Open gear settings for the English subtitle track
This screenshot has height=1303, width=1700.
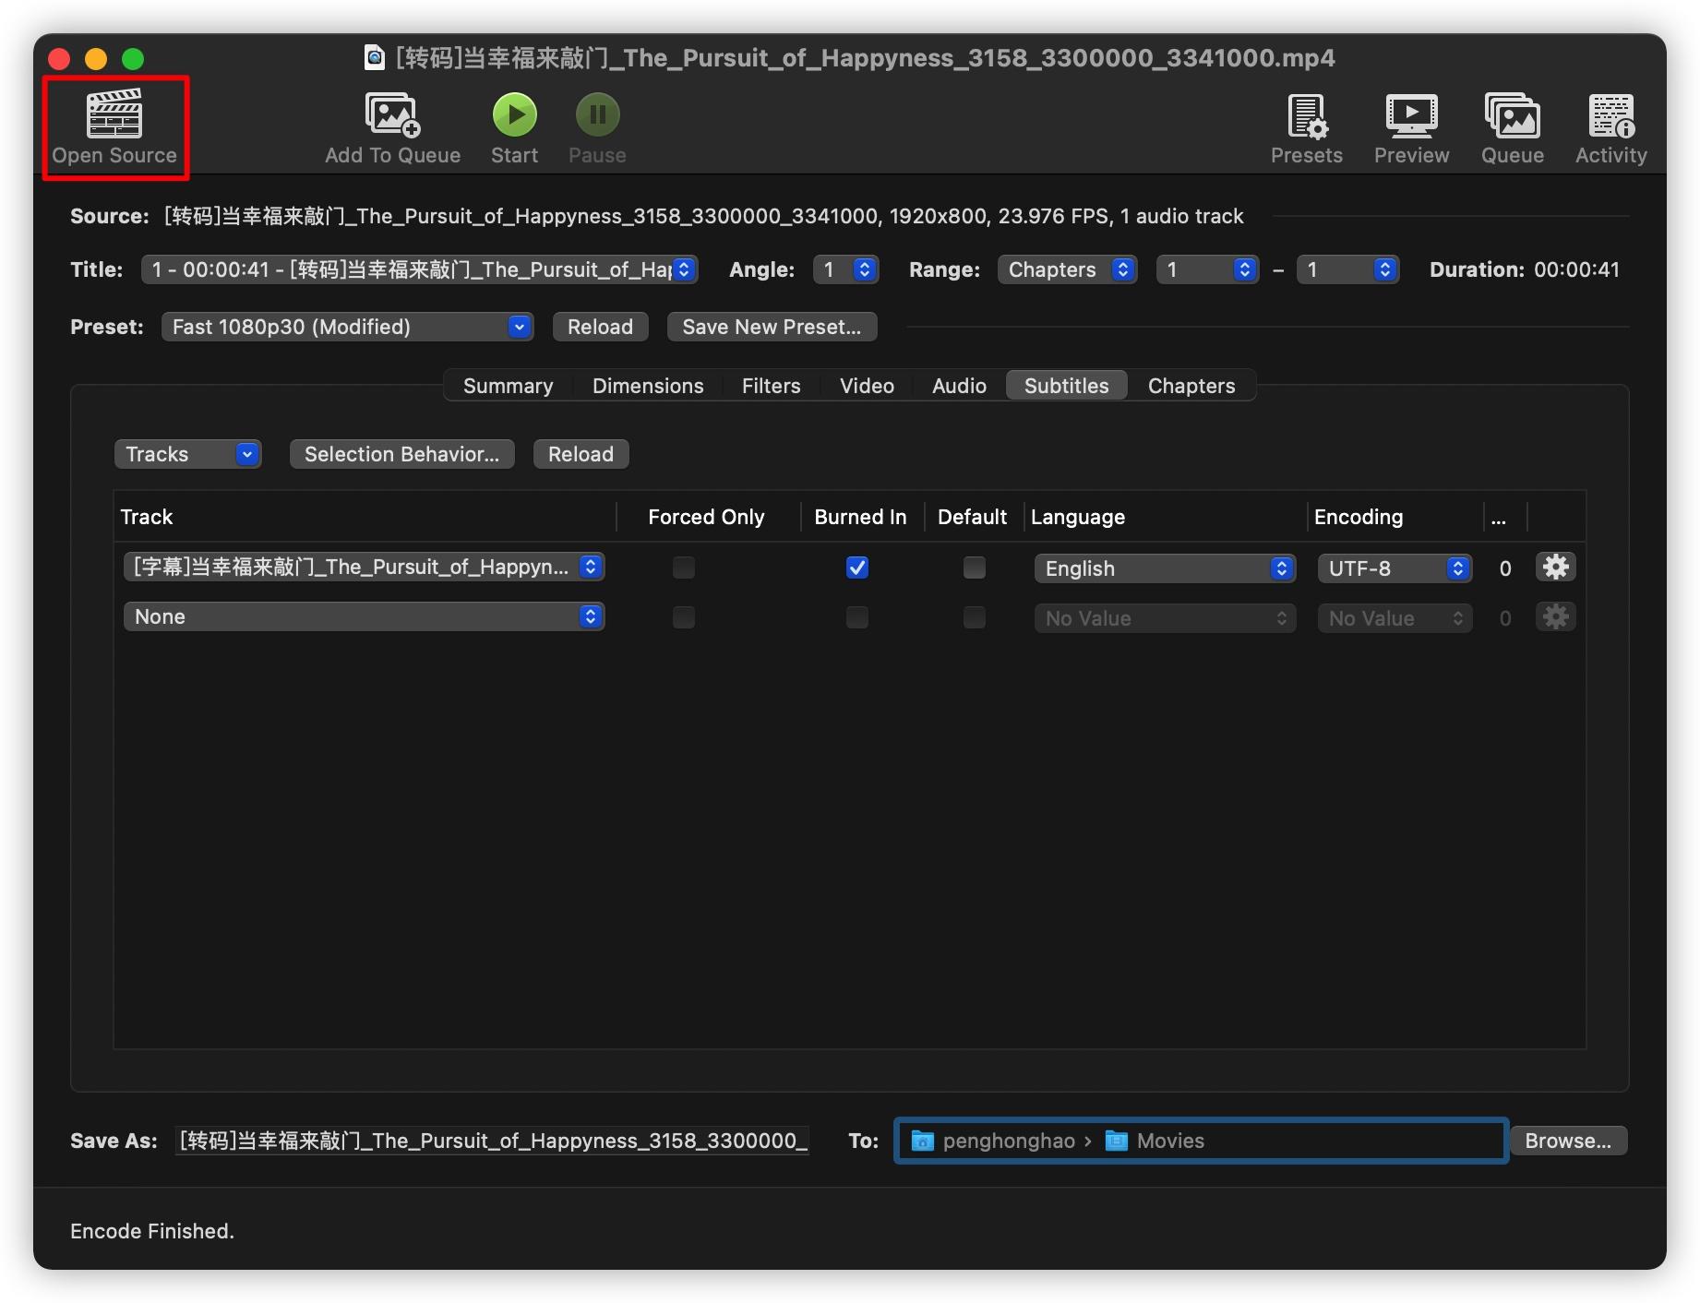click(1556, 567)
